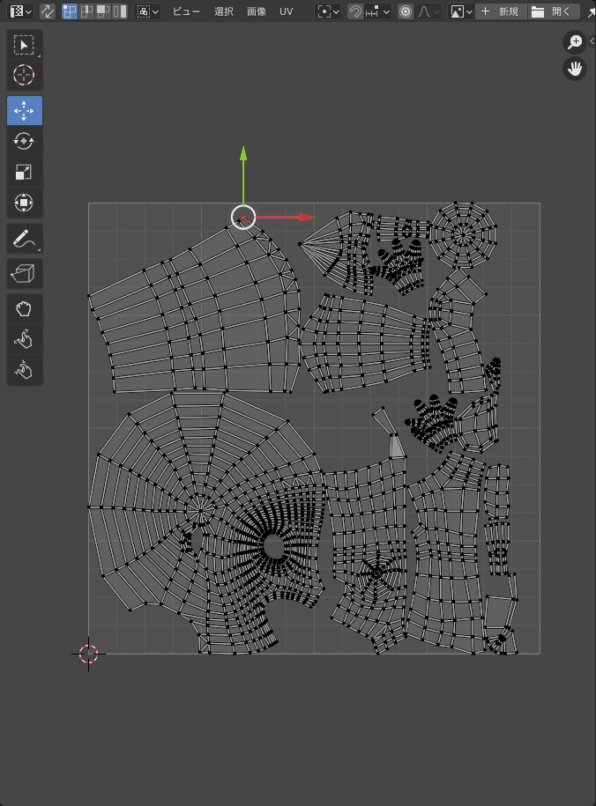Open the editor type dropdown
Viewport: 596px width, 806px height.
tap(21, 11)
